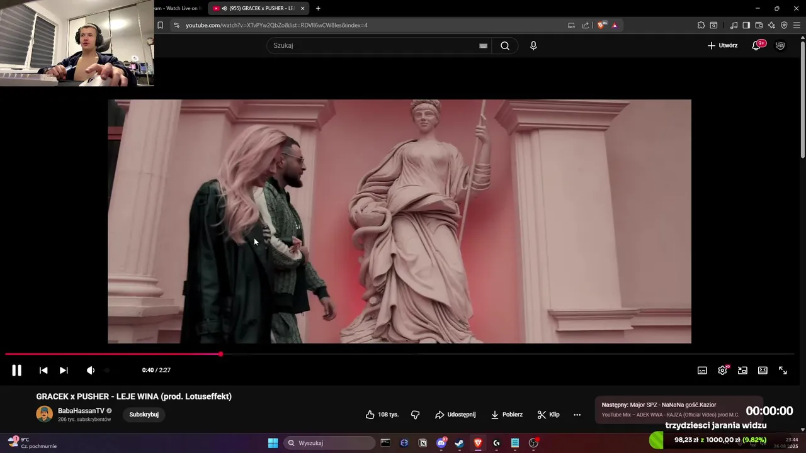Image resolution: width=806 pixels, height=453 pixels.
Task: Open the account avatar menu
Action: pyautogui.click(x=780, y=45)
